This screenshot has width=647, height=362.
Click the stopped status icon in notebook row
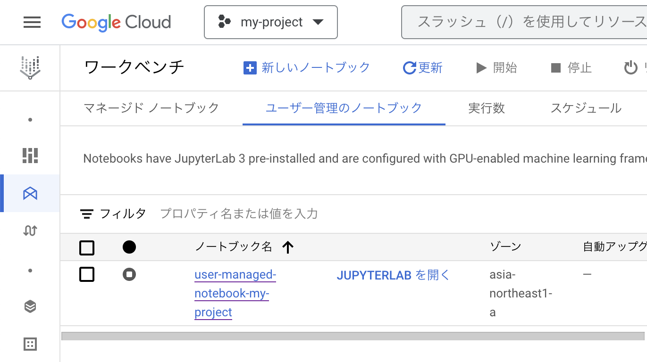pos(129,274)
